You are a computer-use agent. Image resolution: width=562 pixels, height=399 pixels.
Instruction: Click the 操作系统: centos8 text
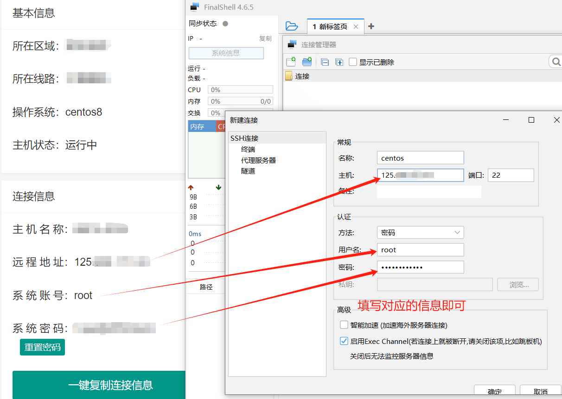[x=57, y=112]
